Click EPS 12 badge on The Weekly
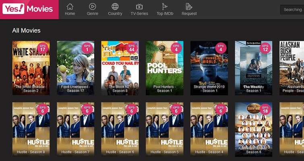 point(265,48)
